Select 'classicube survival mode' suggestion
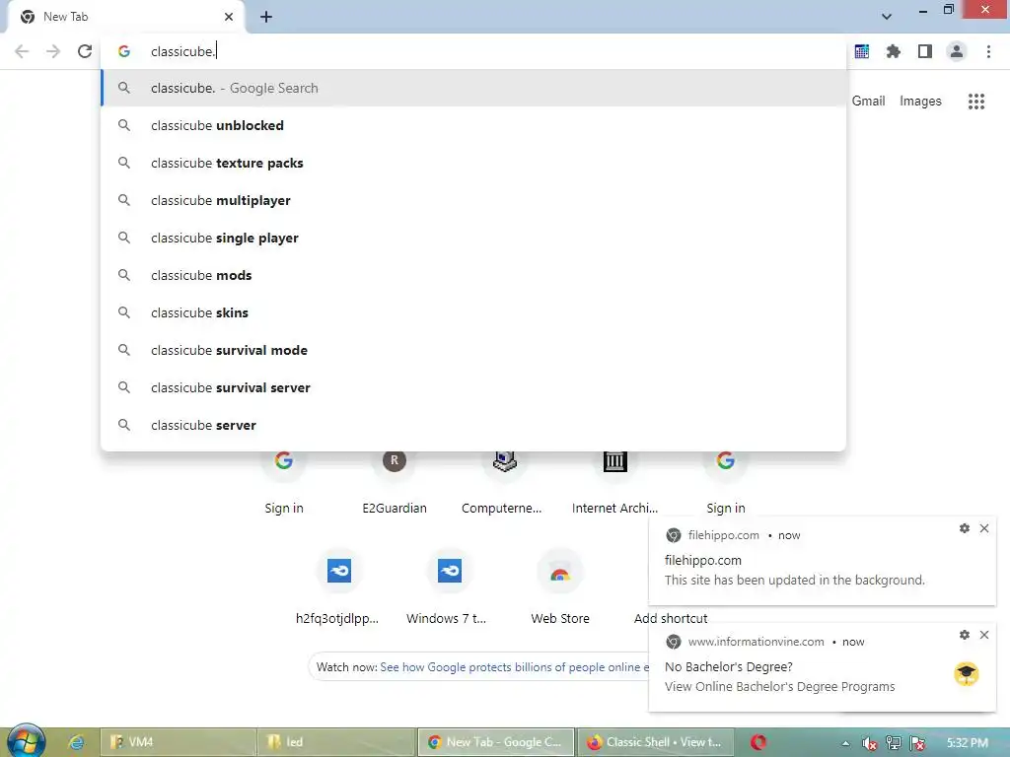Image resolution: width=1010 pixels, height=757 pixels. pyautogui.click(x=473, y=350)
